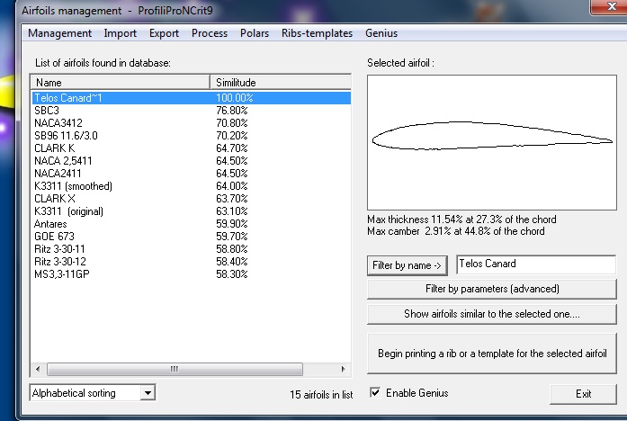The height and width of the screenshot is (421, 627).
Task: Open the Export menu
Action: [x=164, y=33]
